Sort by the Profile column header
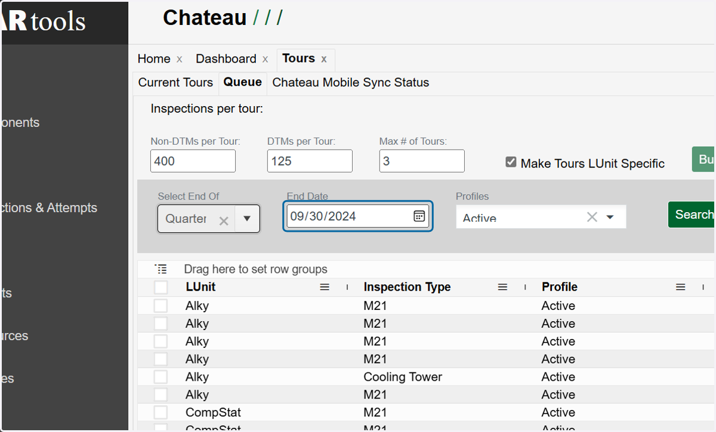The width and height of the screenshot is (716, 432). point(560,287)
